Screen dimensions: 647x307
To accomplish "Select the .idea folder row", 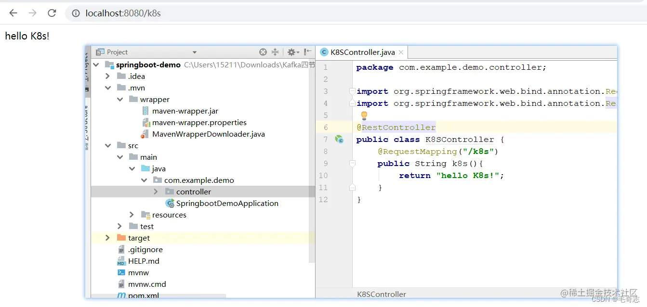I will point(203,76).
